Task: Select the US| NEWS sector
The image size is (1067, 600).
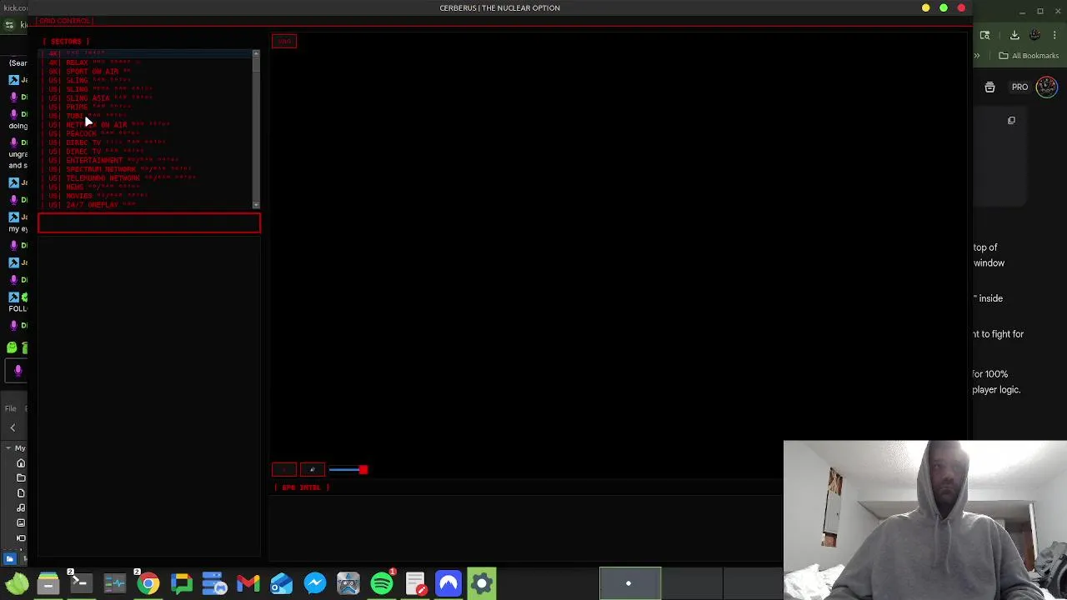Action: pyautogui.click(x=146, y=187)
